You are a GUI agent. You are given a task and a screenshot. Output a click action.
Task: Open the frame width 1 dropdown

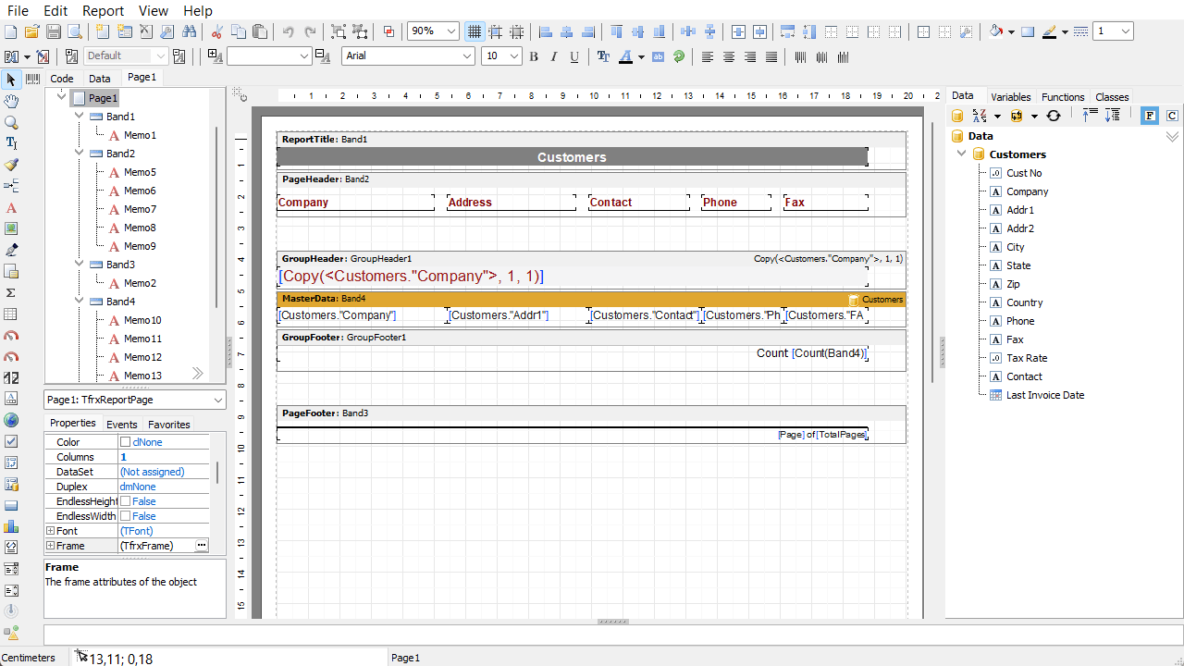1126,31
